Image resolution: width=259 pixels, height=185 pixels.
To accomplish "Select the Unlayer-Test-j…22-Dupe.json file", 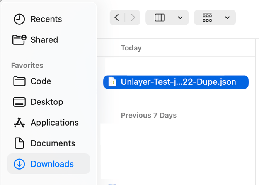I will pos(176,82).
